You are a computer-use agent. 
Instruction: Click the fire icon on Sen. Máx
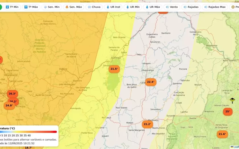67,7
